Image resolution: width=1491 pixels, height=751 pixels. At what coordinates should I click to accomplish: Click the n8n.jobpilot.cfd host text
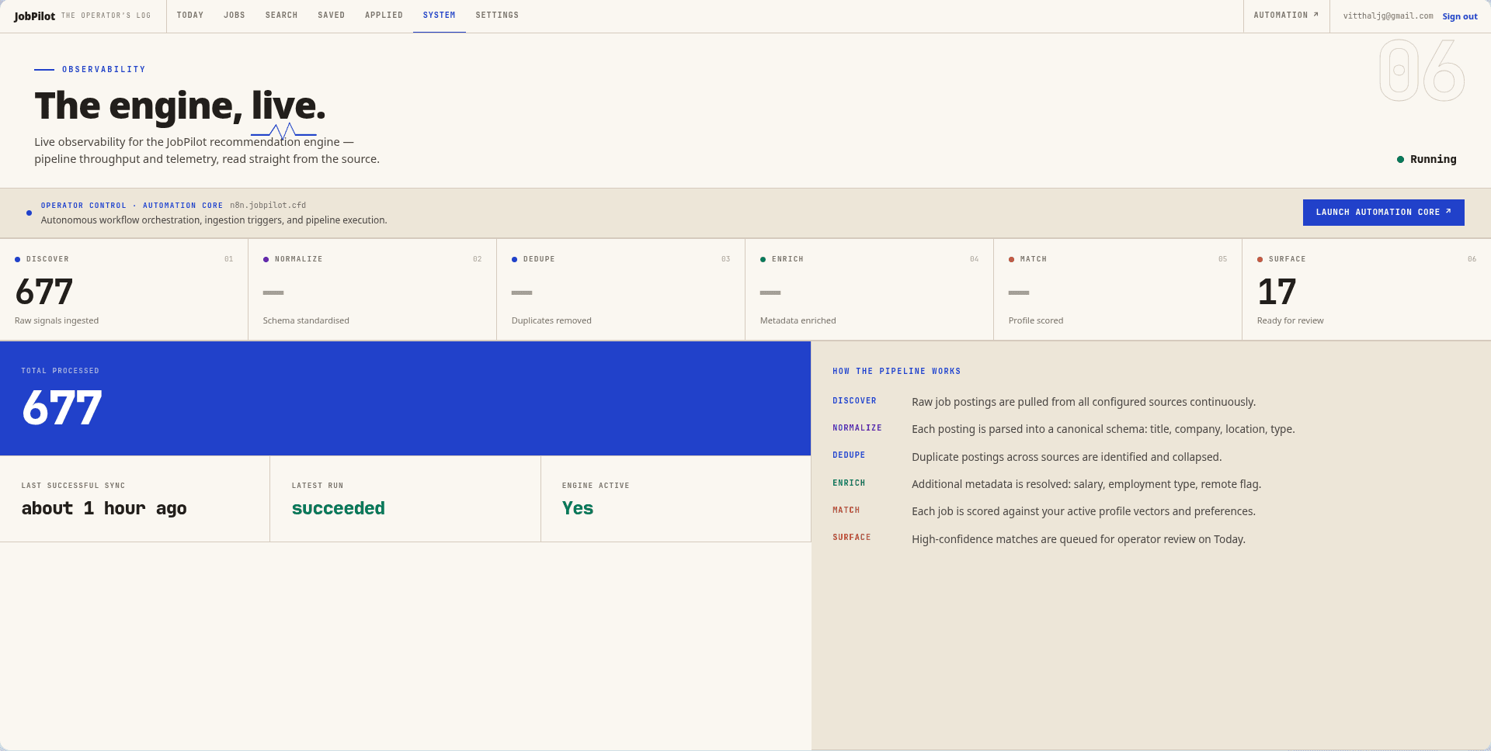tap(268, 206)
